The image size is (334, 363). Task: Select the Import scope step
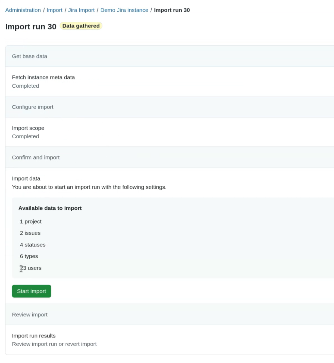coord(28,128)
